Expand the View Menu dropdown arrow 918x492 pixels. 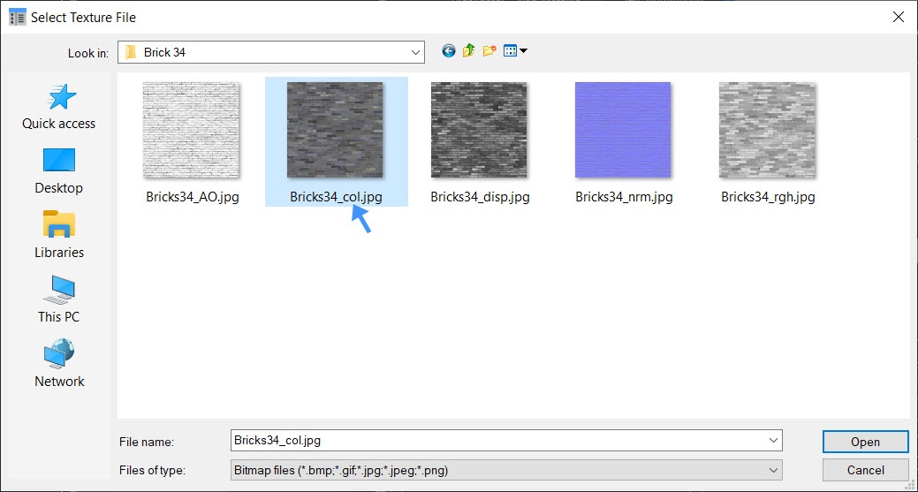click(523, 51)
